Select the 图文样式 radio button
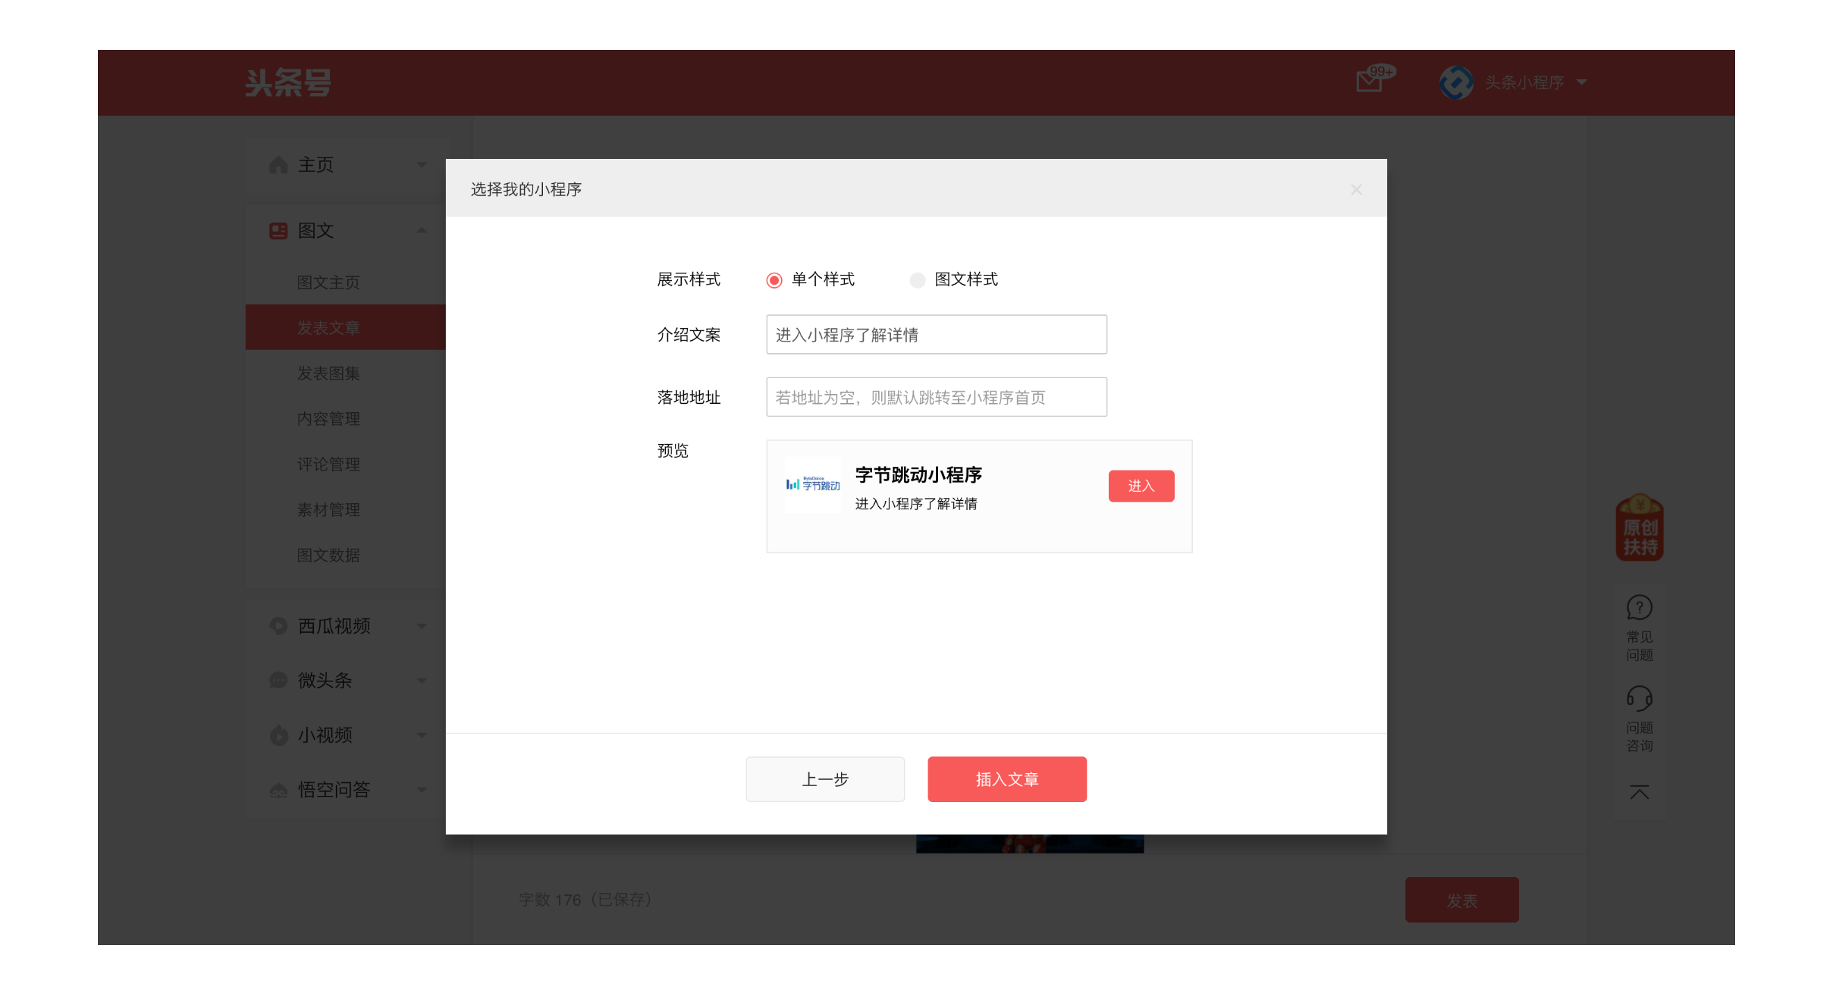The image size is (1833, 995). [917, 280]
